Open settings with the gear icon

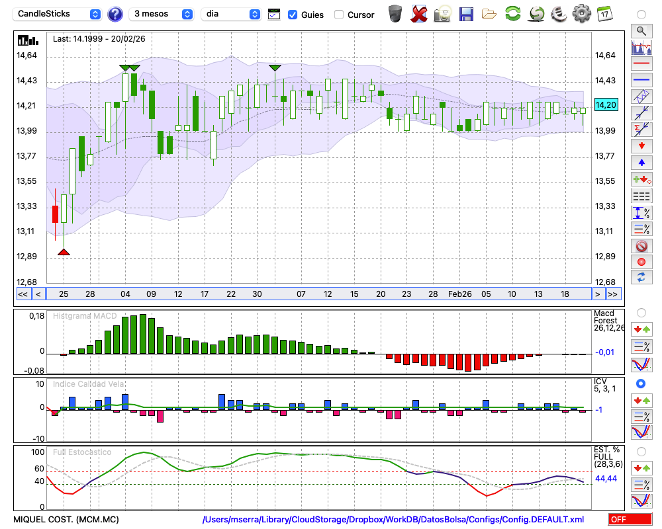click(581, 14)
